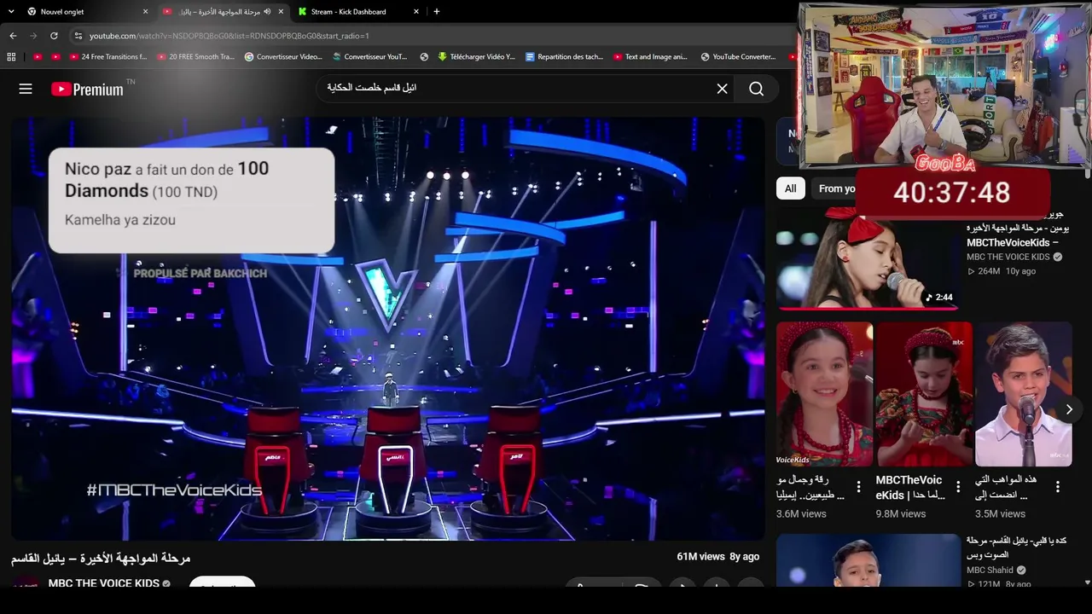
Task: Show next Shorts with right chevron
Action: click(1068, 409)
